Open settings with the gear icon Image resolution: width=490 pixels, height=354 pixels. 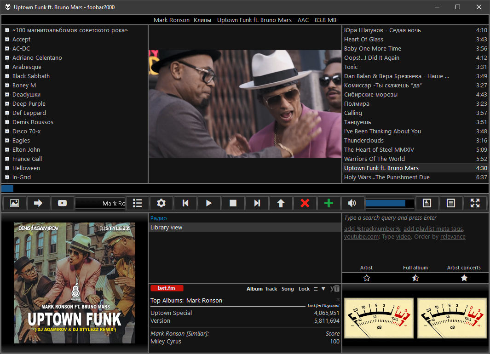click(161, 203)
